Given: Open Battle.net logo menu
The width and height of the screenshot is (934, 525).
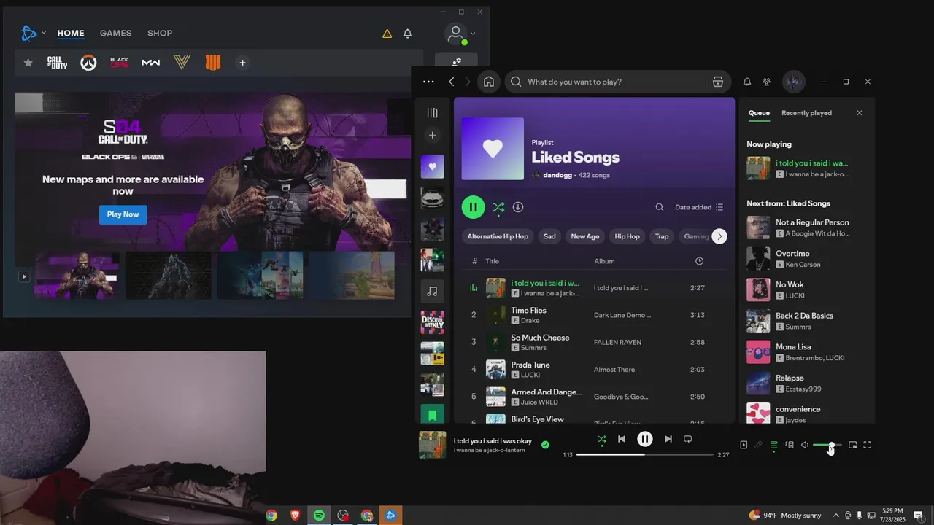Looking at the screenshot, I should click(x=29, y=33).
